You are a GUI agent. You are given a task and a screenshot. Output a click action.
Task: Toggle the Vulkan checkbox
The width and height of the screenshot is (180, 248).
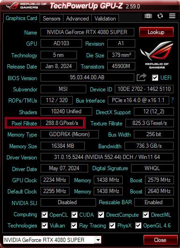(x=44, y=225)
